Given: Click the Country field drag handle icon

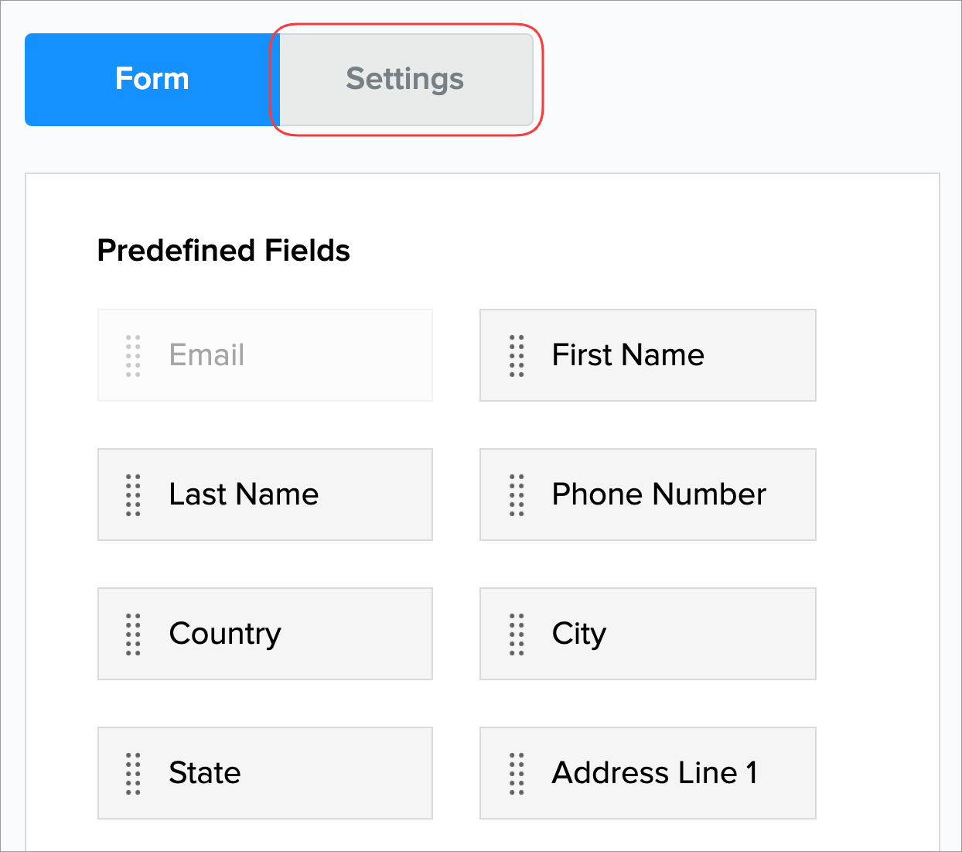Looking at the screenshot, I should (x=133, y=635).
